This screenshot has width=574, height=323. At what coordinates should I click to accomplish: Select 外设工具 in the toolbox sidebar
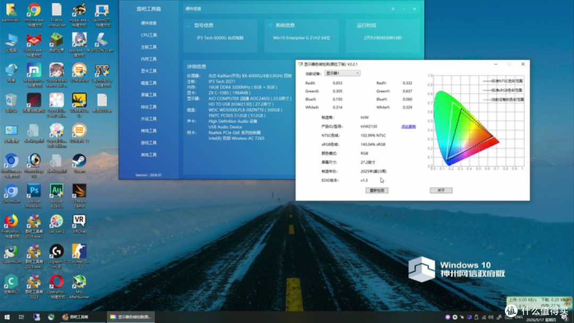(149, 119)
